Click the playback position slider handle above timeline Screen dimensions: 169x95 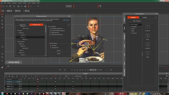(8, 66)
